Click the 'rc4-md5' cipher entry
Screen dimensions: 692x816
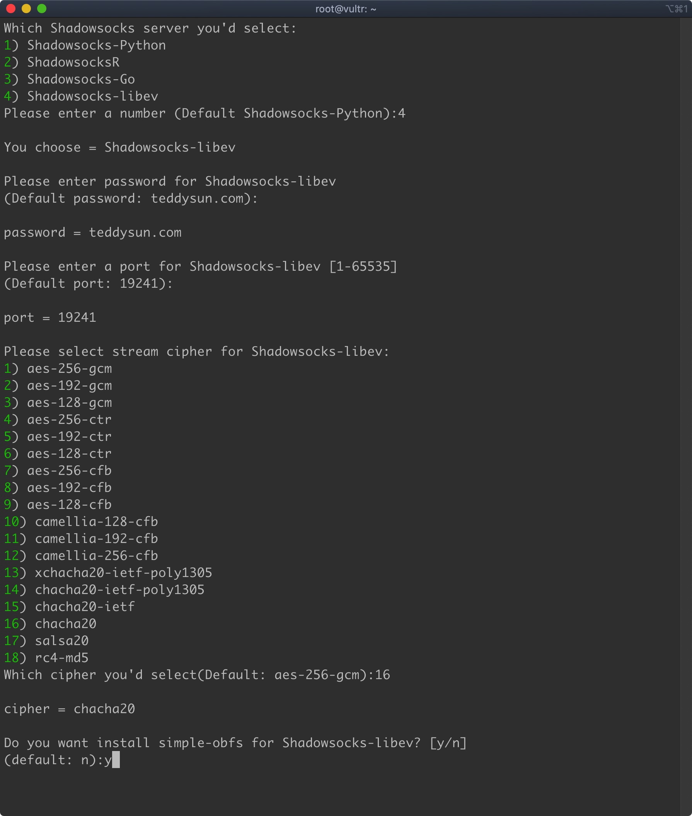tap(61, 658)
